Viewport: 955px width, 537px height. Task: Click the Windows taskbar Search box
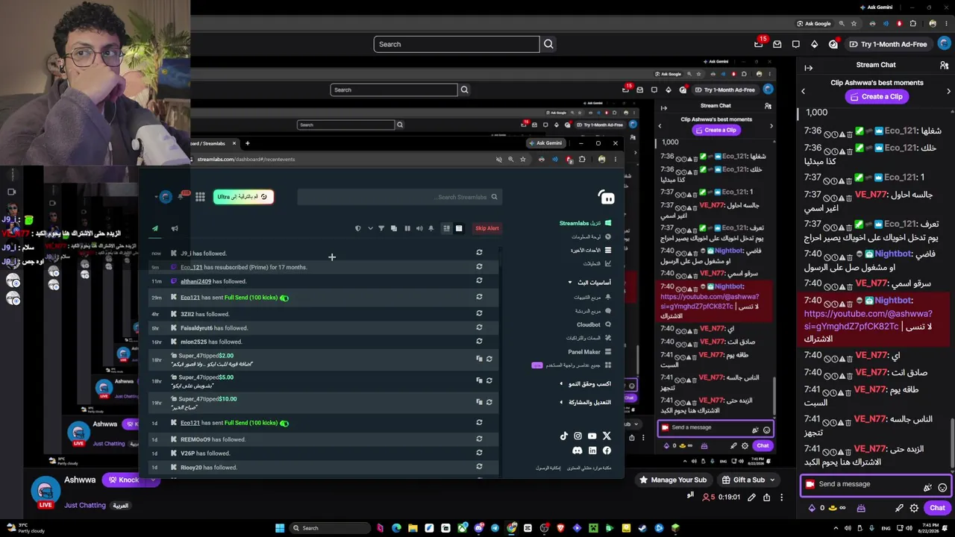[328, 528]
